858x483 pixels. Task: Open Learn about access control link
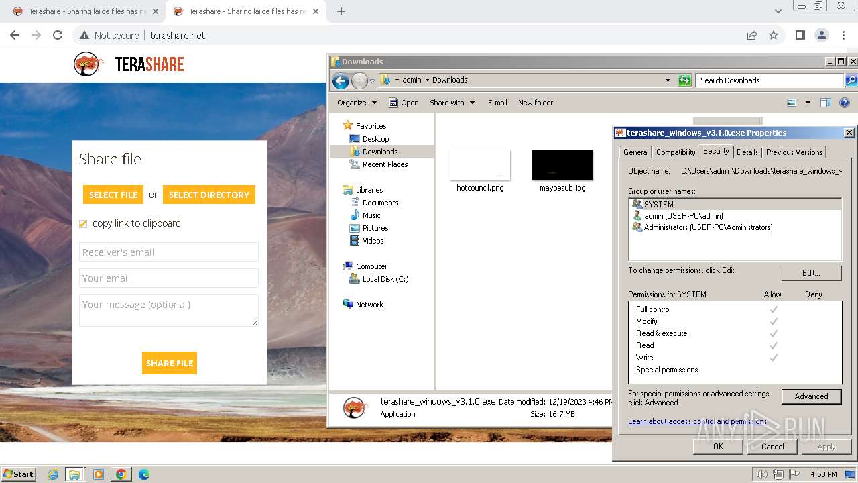(697, 421)
